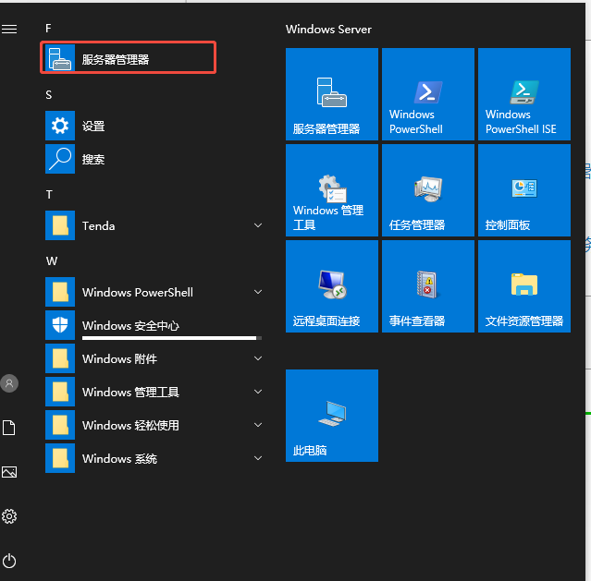This screenshot has height=581, width=591.
Task: Select 服务器管理器 in the app list
Action: (x=129, y=59)
